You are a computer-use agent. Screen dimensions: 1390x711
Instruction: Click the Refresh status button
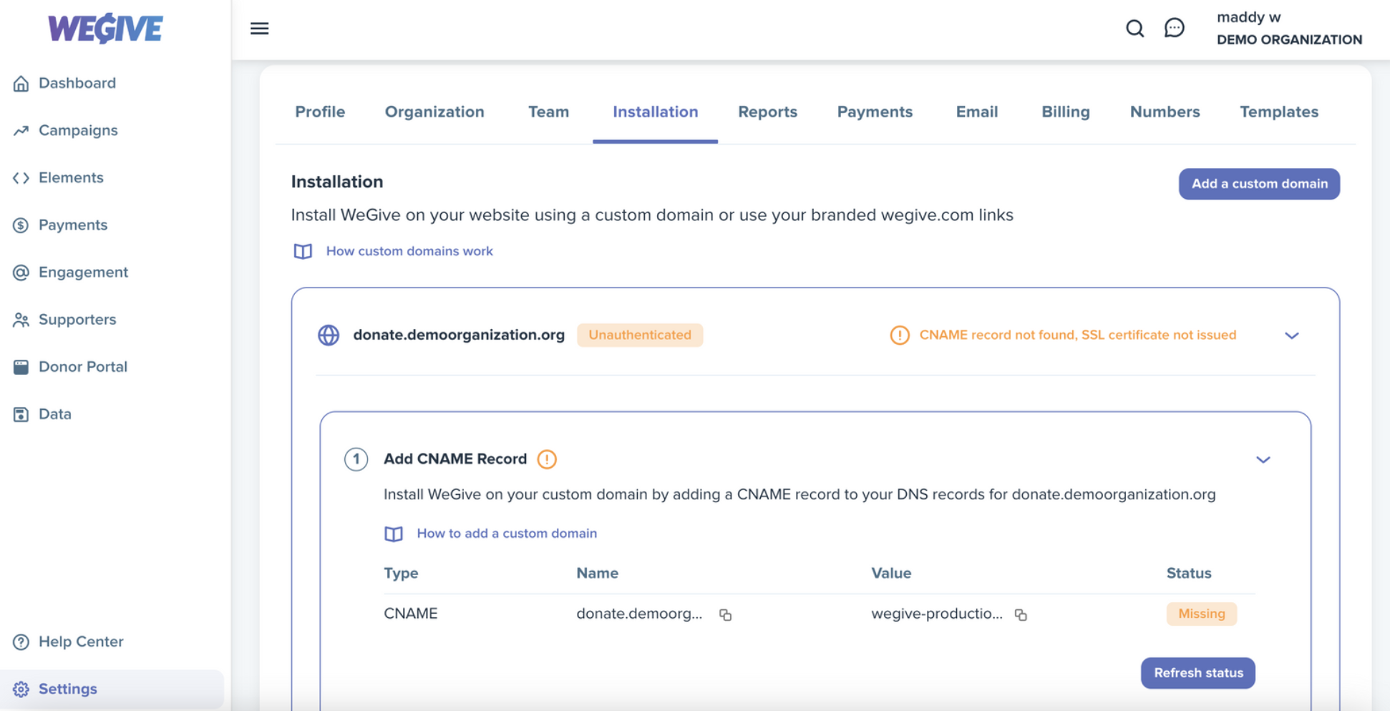click(1198, 673)
